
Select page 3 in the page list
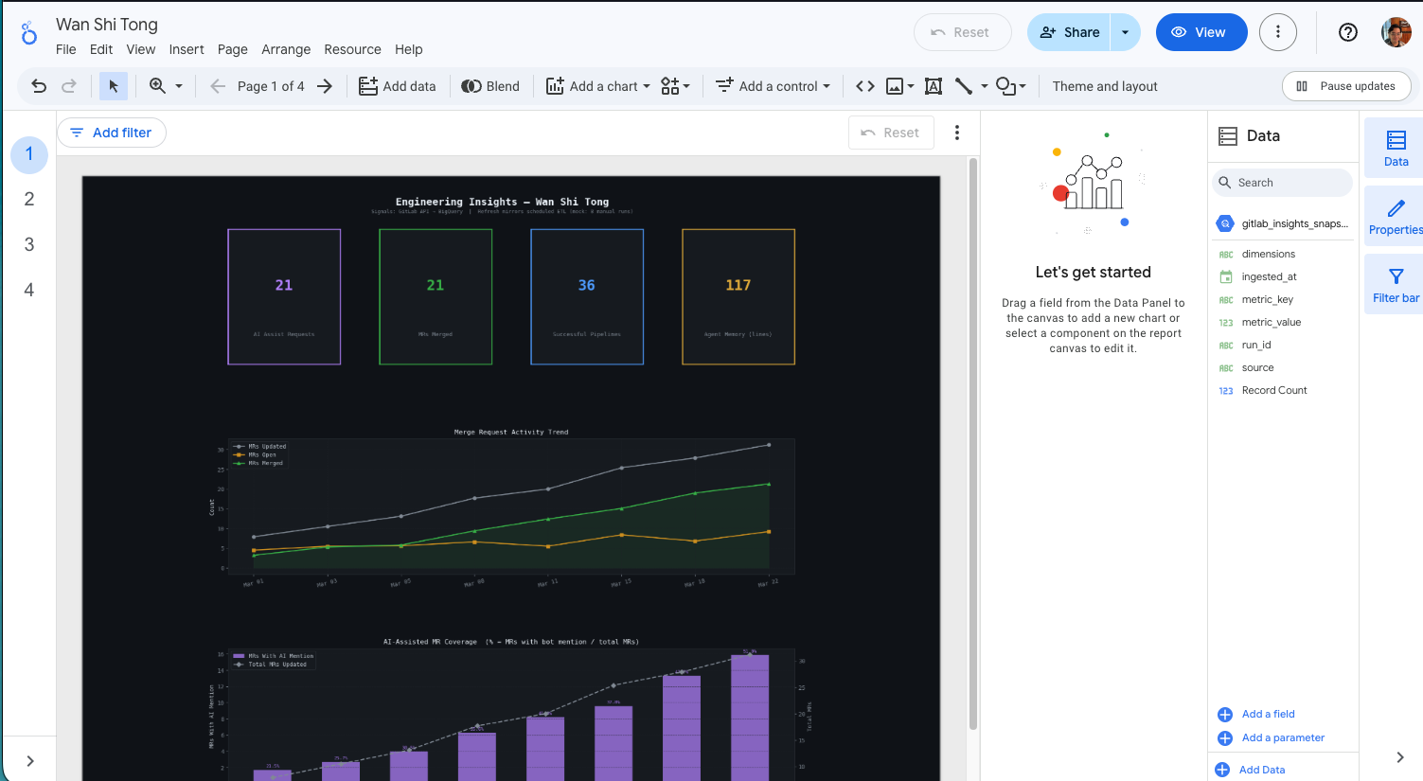29,244
